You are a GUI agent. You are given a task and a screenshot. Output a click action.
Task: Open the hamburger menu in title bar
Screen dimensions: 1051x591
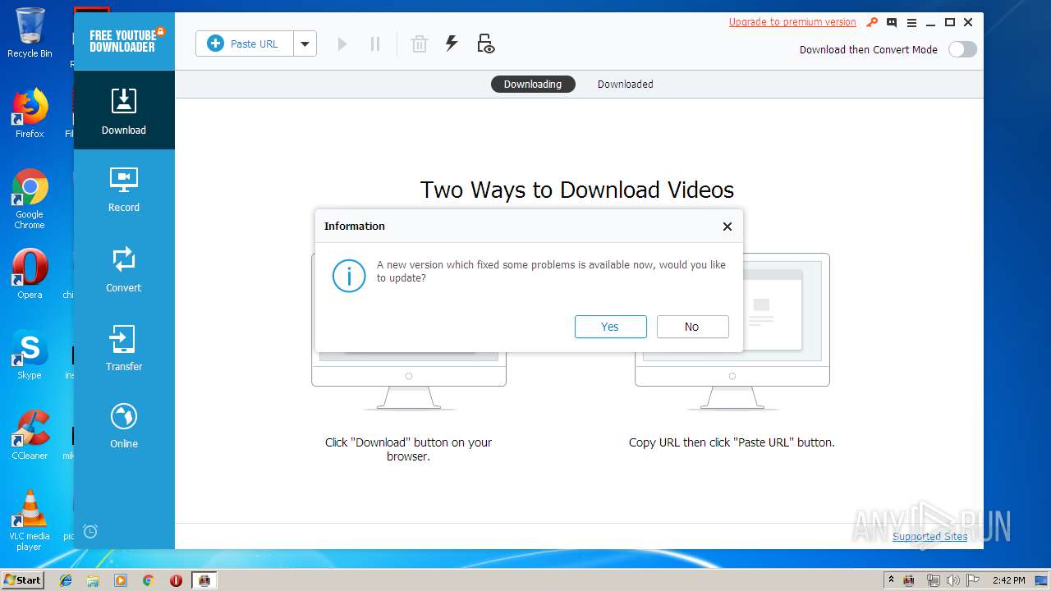pos(911,22)
